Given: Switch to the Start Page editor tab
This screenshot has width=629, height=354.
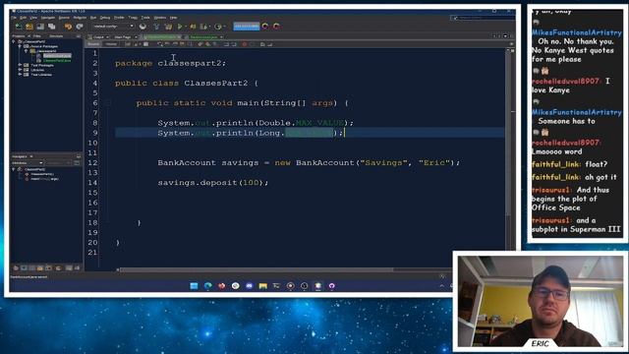Looking at the screenshot, I should pos(123,37).
